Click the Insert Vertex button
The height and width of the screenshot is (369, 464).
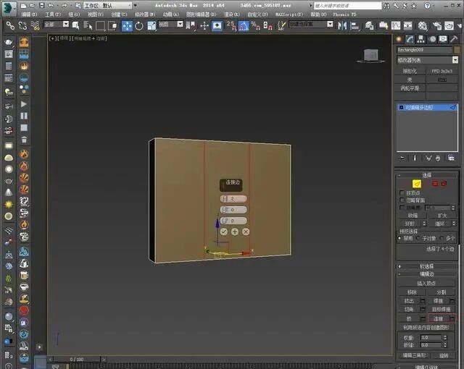(x=426, y=284)
